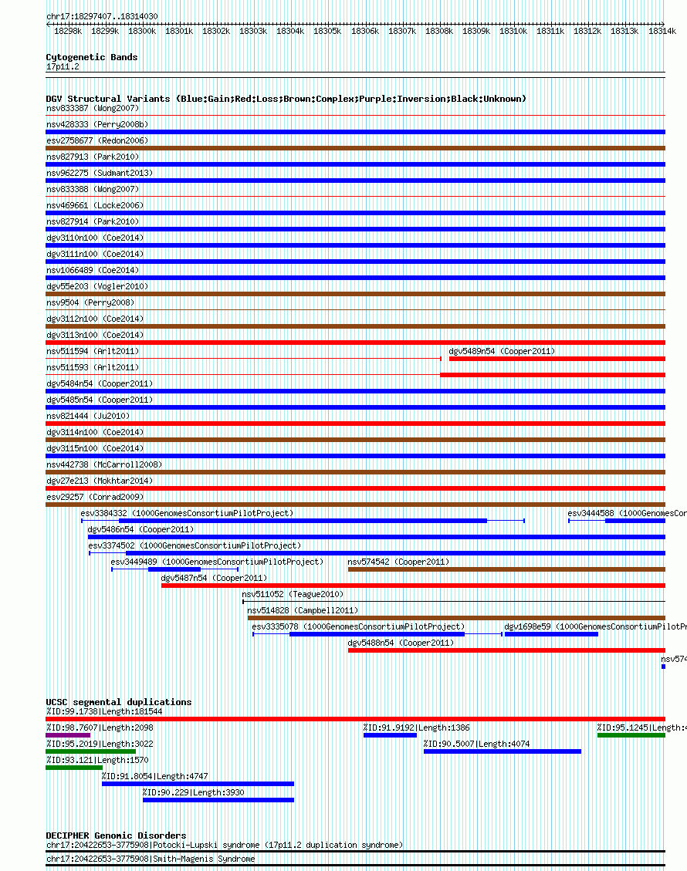This screenshot has width=687, height=871.
Task: Select the UCSC segmental duplications track title
Action: tap(119, 702)
